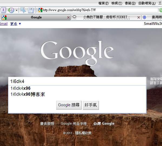Image resolution: width=162 pixels, height=146 pixels.
Task: Close the Google tab
Action: 68,17
